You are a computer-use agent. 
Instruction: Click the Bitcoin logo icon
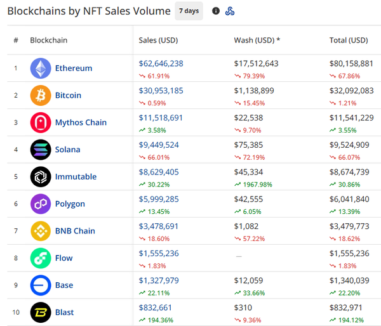coord(41,96)
